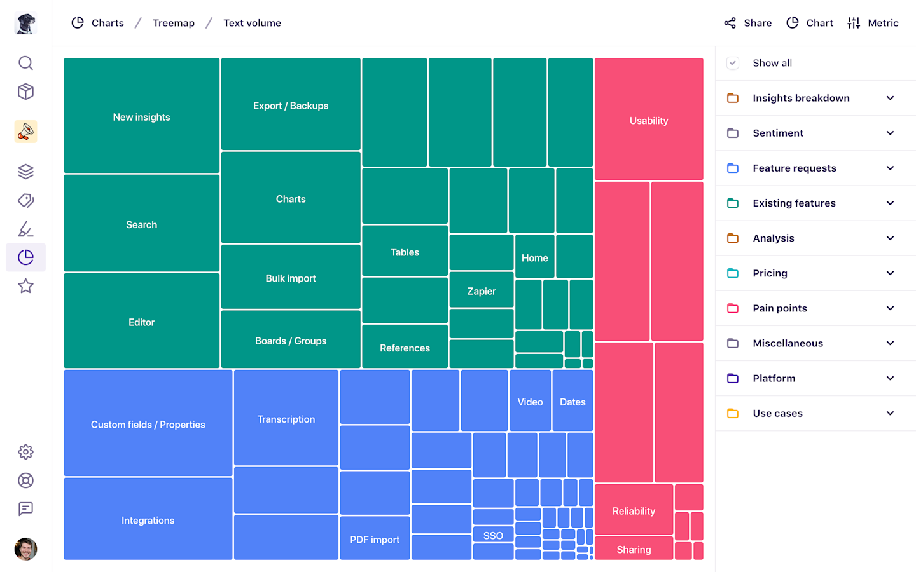Click the Miscellaneous folder icon
Image resolution: width=916 pixels, height=572 pixels.
point(733,343)
